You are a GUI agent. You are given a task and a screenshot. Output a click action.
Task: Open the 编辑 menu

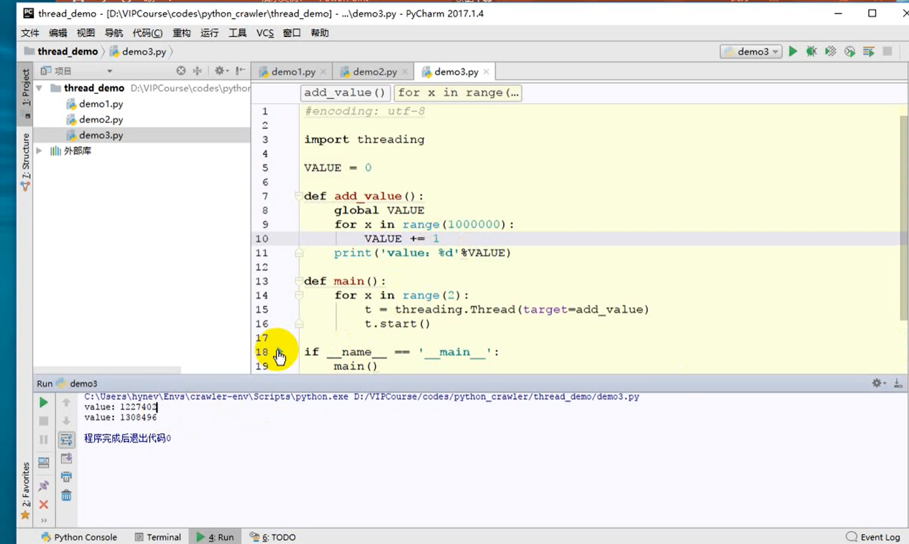[x=58, y=33]
